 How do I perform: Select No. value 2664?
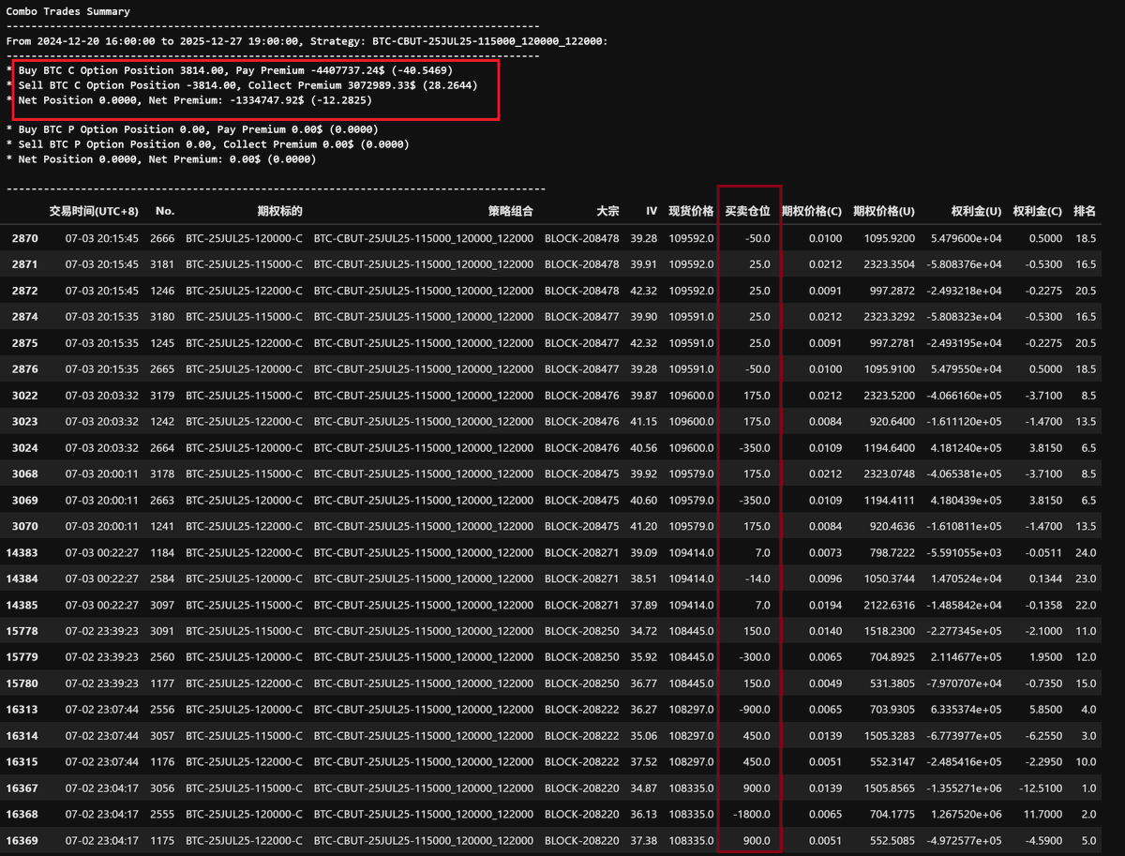[162, 448]
